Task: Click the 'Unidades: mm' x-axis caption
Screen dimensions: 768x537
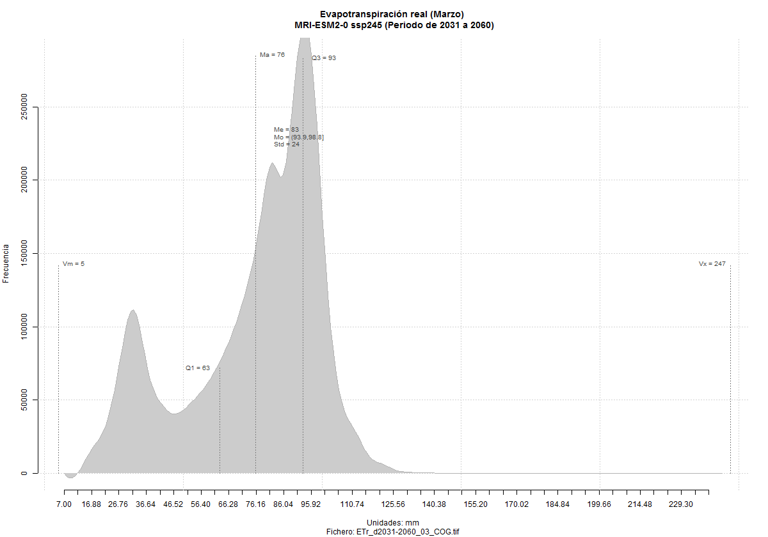Action: tap(393, 523)
